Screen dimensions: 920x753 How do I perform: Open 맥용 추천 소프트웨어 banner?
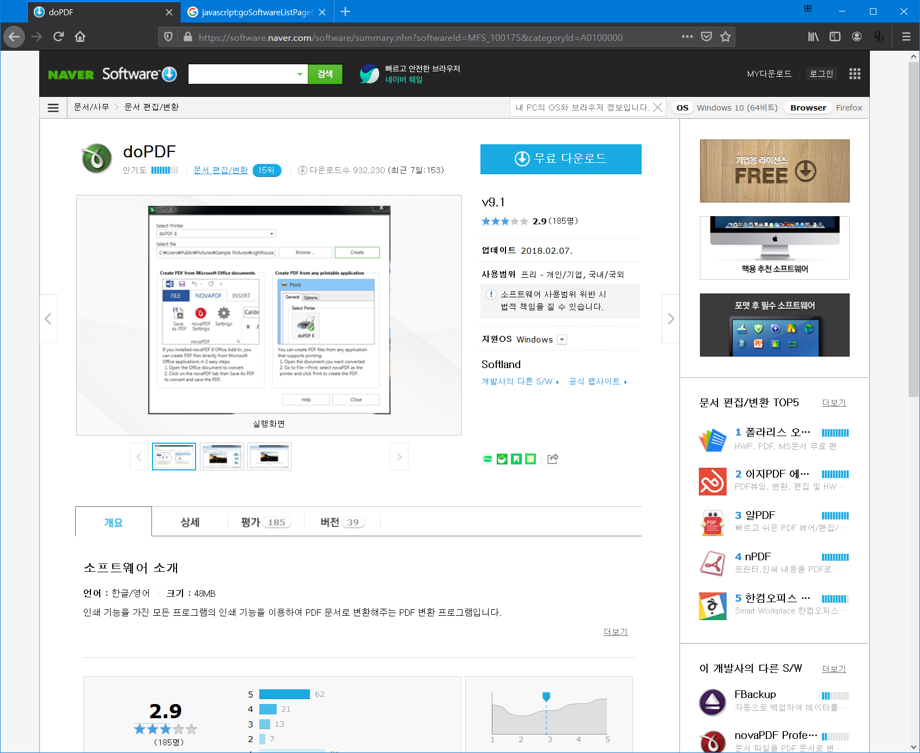click(775, 248)
